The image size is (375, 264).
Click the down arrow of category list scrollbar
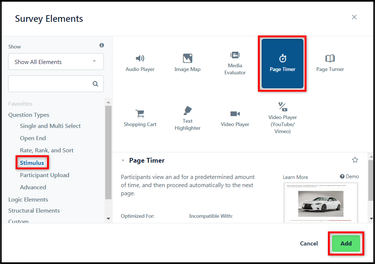(x=108, y=219)
